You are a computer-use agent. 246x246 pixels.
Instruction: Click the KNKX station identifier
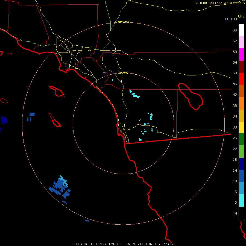[x=131, y=244]
